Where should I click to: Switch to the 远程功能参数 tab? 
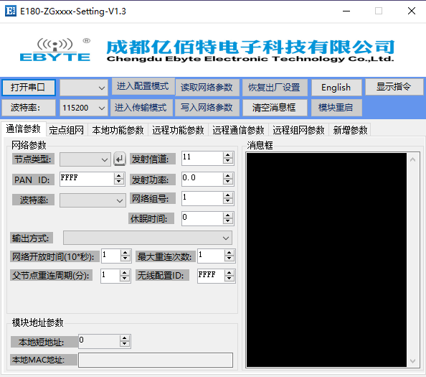178,130
